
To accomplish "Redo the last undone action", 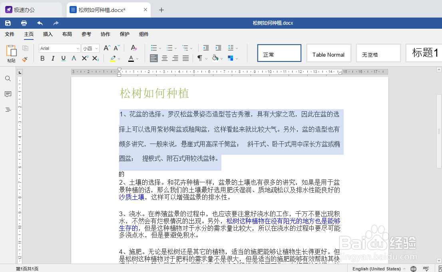I will [x=56, y=23].
